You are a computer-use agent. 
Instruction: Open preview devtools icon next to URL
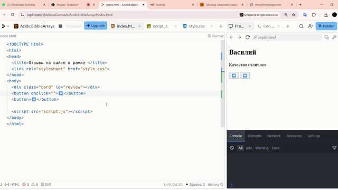[x=326, y=37]
